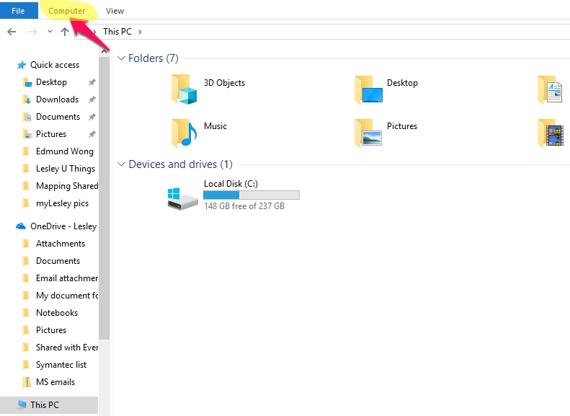This screenshot has width=570, height=416.
Task: Select OneDrive - Lesley in navigation pane
Action: (x=63, y=226)
